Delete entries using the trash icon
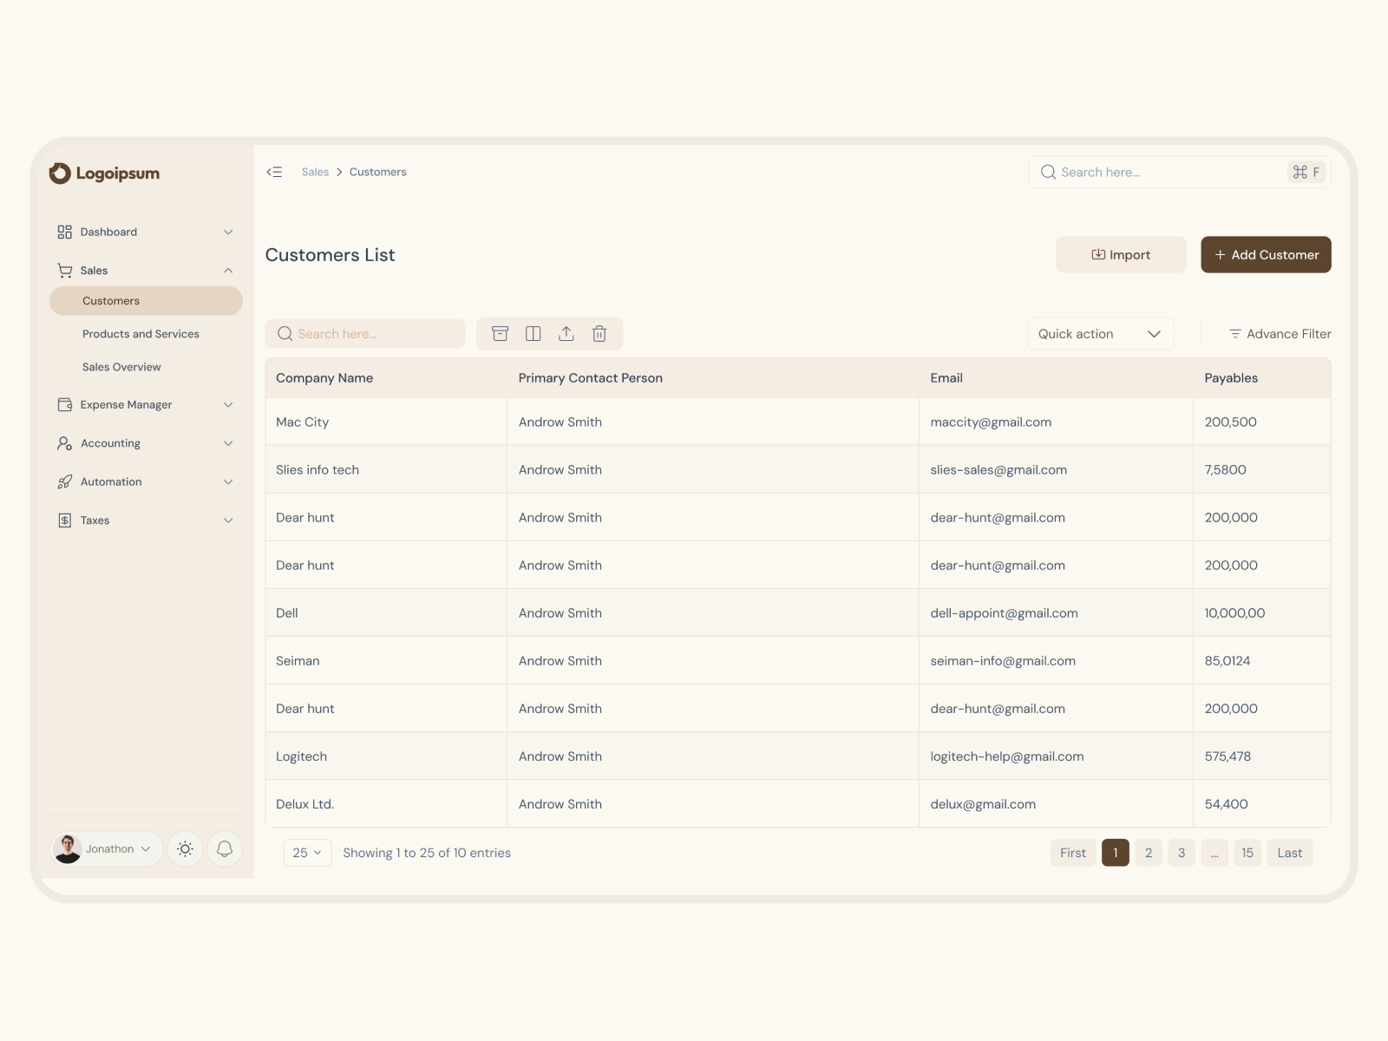 click(599, 333)
